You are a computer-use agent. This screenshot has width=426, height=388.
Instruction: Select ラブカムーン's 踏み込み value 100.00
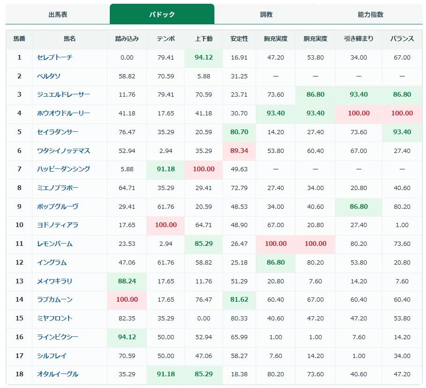click(x=127, y=299)
